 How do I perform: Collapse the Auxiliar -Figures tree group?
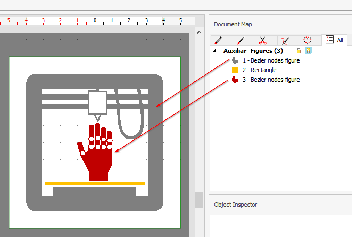tap(214, 51)
